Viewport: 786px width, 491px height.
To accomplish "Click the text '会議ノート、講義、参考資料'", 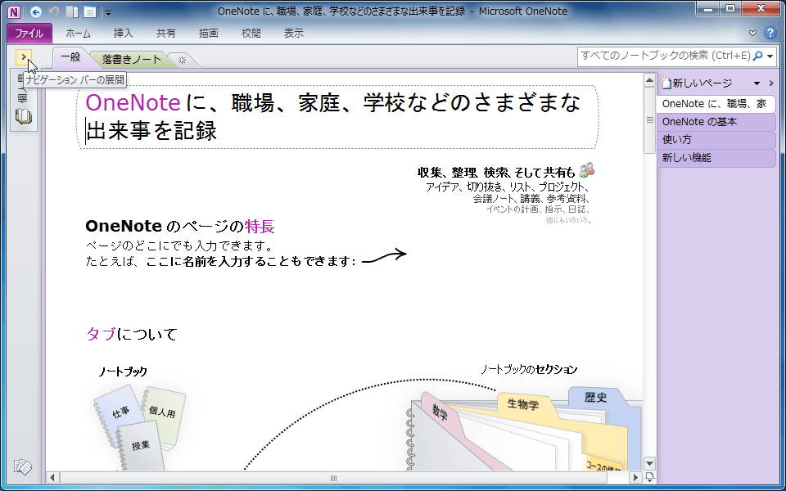I will tap(531, 199).
